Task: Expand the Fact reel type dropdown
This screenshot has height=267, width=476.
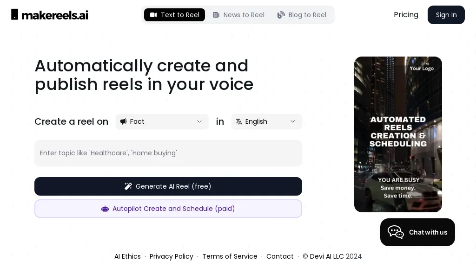Action: (199, 121)
